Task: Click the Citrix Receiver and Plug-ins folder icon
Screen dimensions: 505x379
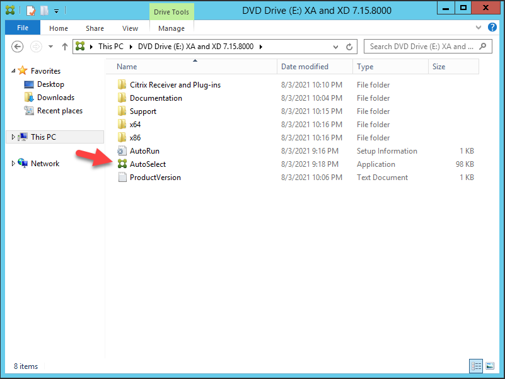Action: click(x=122, y=84)
